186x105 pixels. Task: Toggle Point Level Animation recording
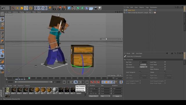click(x=117, y=82)
